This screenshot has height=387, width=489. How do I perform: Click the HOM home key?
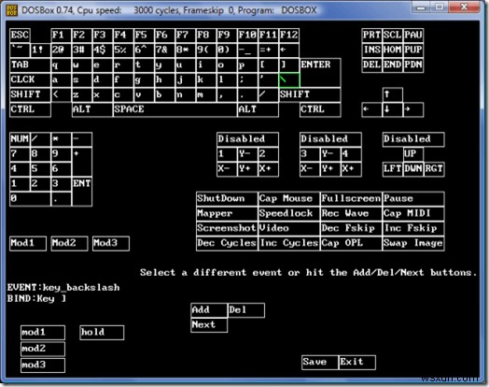point(392,50)
